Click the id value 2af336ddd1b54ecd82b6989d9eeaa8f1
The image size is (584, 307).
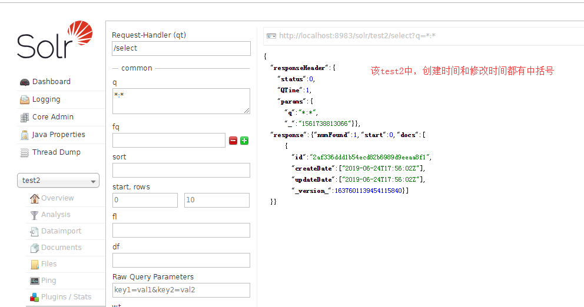pos(370,157)
